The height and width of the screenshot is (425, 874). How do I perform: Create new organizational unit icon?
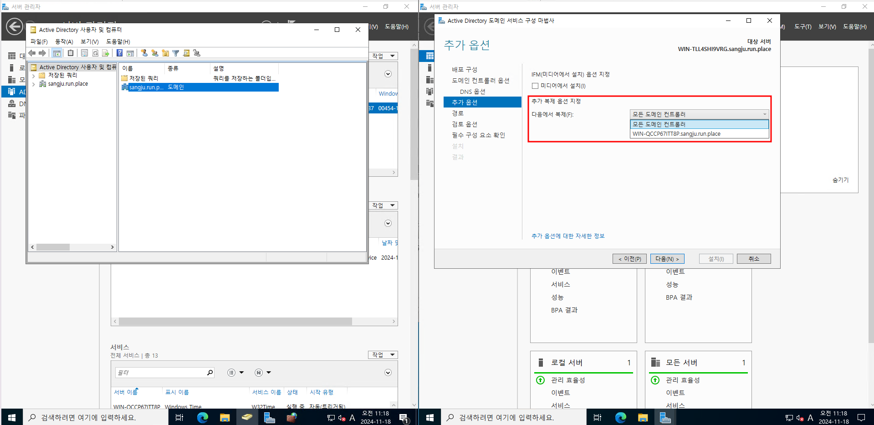point(165,53)
